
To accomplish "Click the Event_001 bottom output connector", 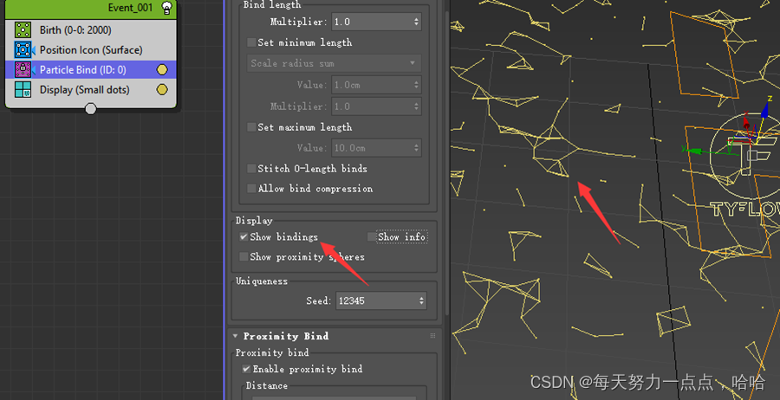I will 90,108.
